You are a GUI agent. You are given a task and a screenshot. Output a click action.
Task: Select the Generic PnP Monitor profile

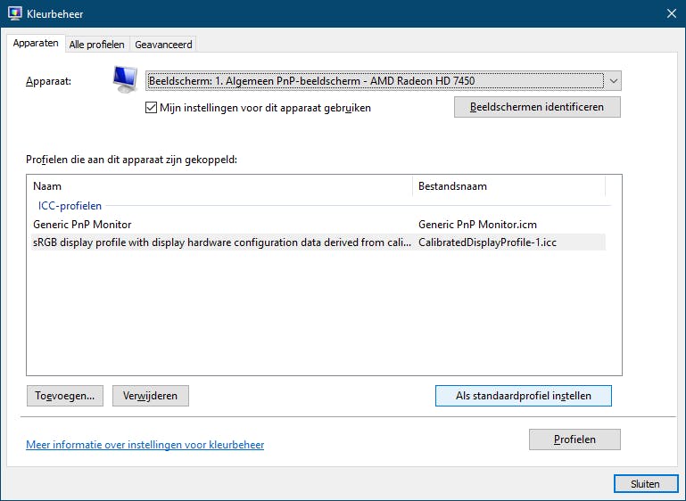point(82,225)
